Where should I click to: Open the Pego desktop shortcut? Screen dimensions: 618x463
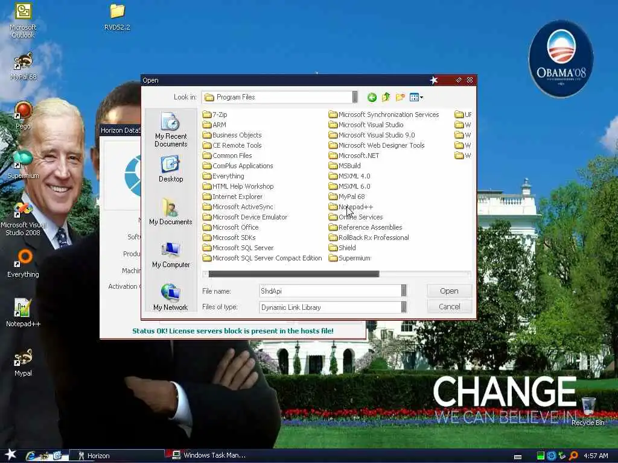(x=24, y=116)
